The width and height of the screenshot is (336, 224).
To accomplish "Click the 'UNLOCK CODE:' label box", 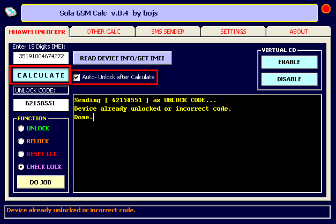I will (x=41, y=90).
